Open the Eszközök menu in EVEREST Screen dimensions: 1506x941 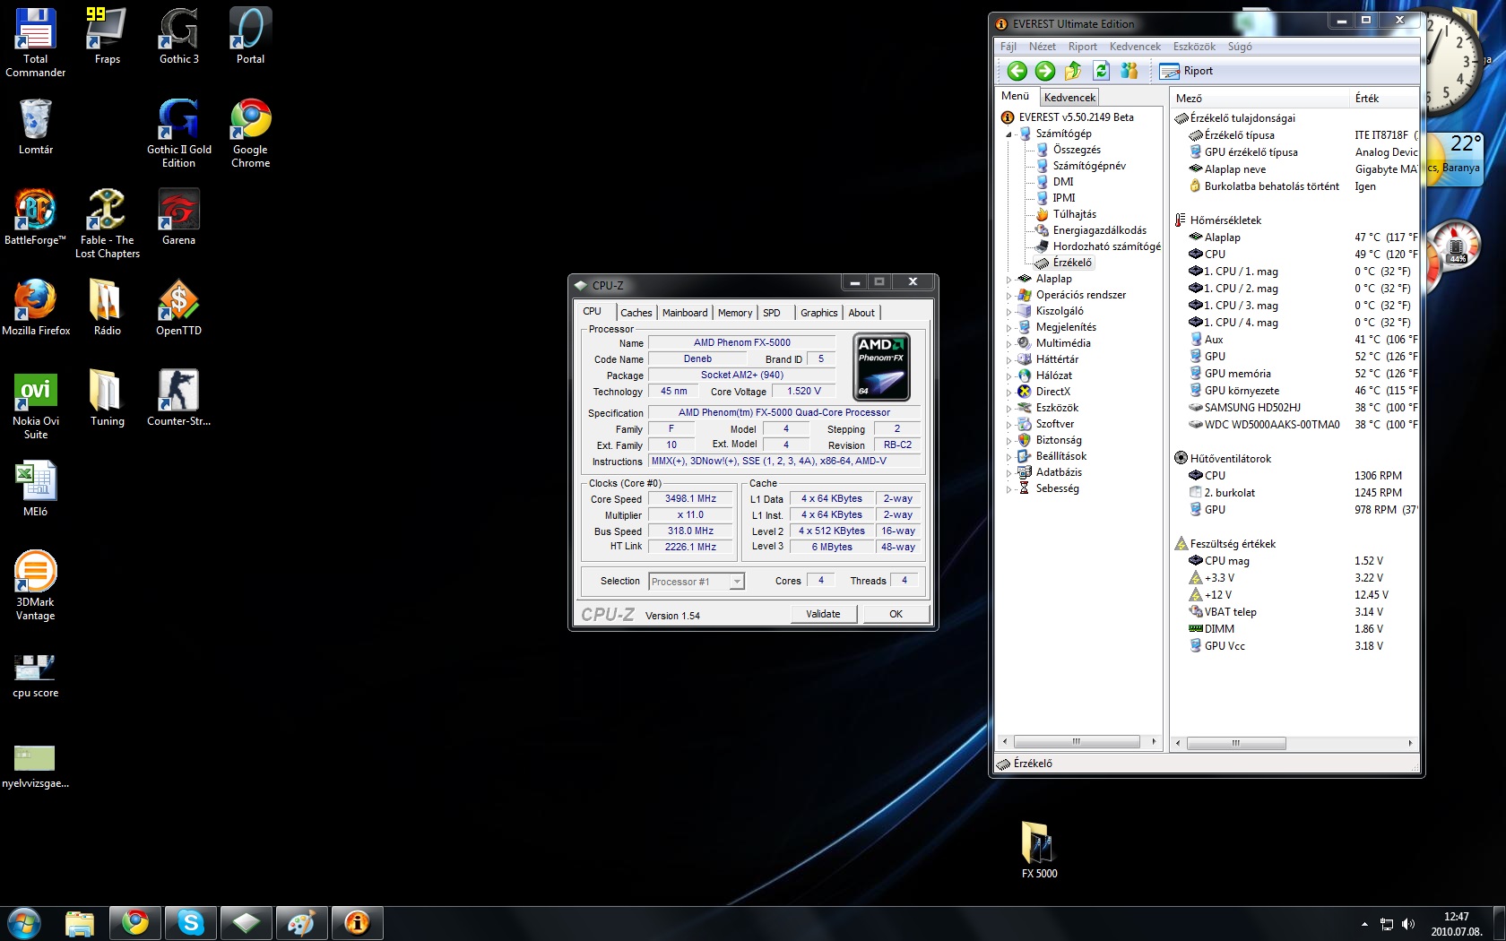[1193, 47]
